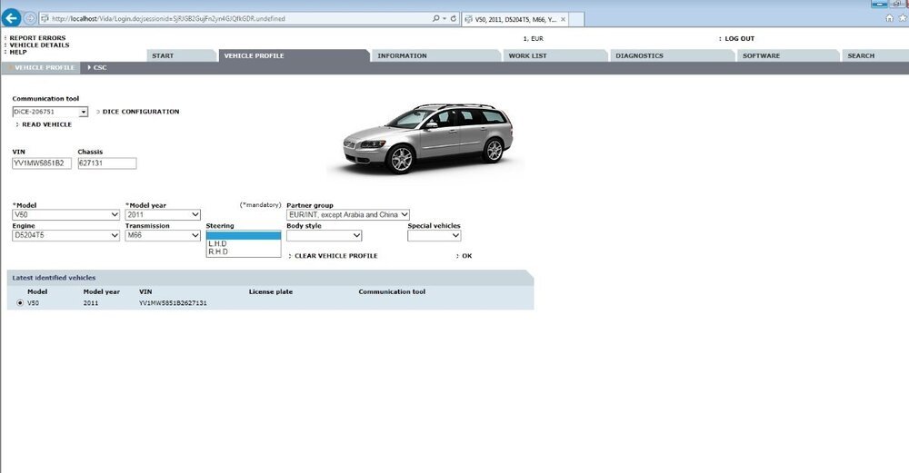This screenshot has width=909, height=473.
Task: Open the SOFTWARE tab
Action: 788,55
